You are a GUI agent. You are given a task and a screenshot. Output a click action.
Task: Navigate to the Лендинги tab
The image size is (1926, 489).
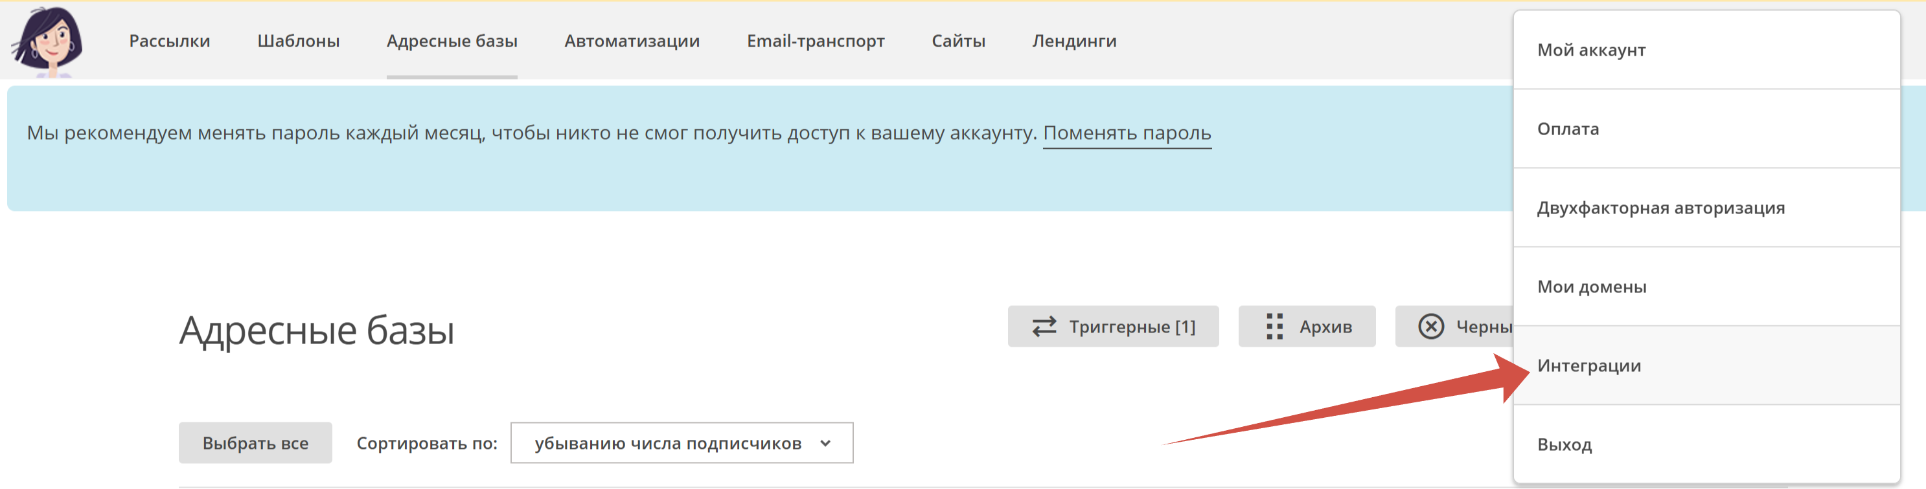pyautogui.click(x=1073, y=41)
